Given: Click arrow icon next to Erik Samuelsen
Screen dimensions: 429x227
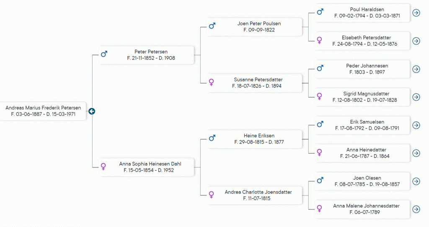Looking at the screenshot, I should pos(416,125).
